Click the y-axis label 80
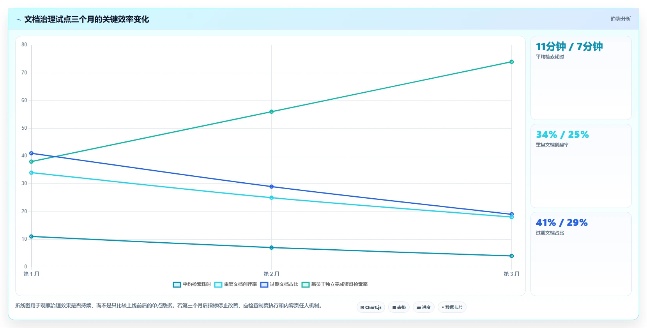 pyautogui.click(x=24, y=45)
